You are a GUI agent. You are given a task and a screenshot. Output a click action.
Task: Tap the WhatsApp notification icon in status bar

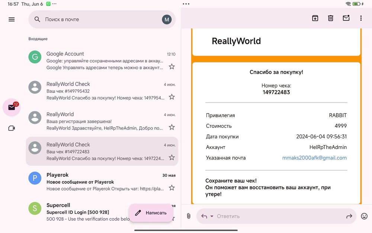[x=48, y=4]
